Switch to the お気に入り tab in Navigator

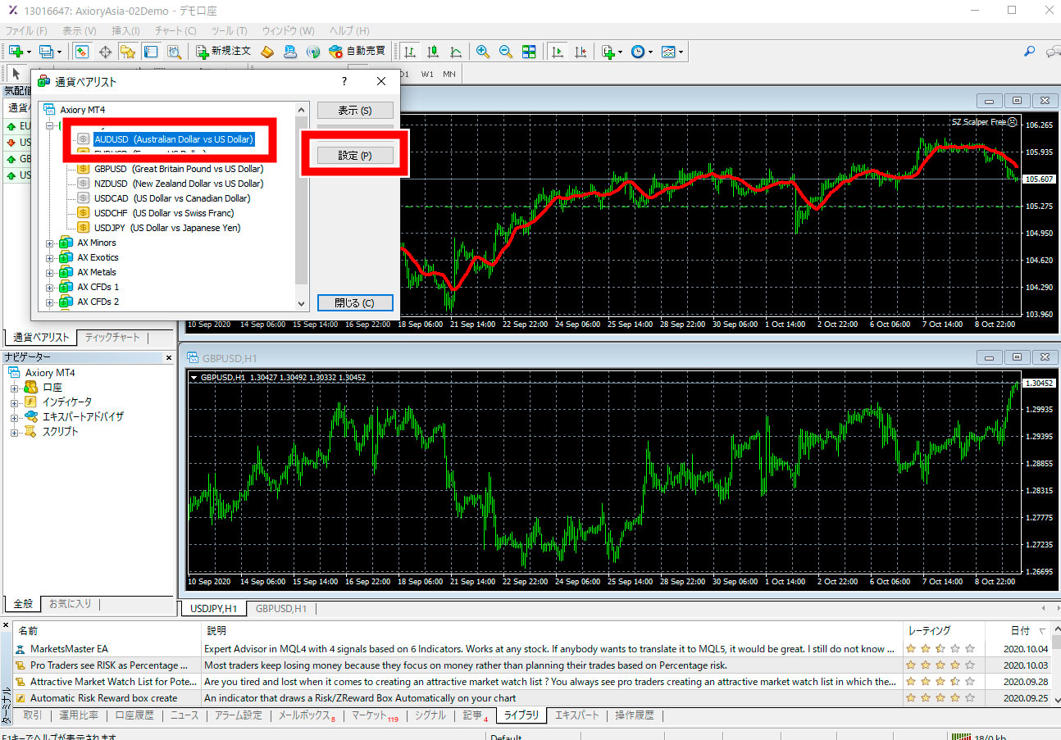(x=71, y=604)
